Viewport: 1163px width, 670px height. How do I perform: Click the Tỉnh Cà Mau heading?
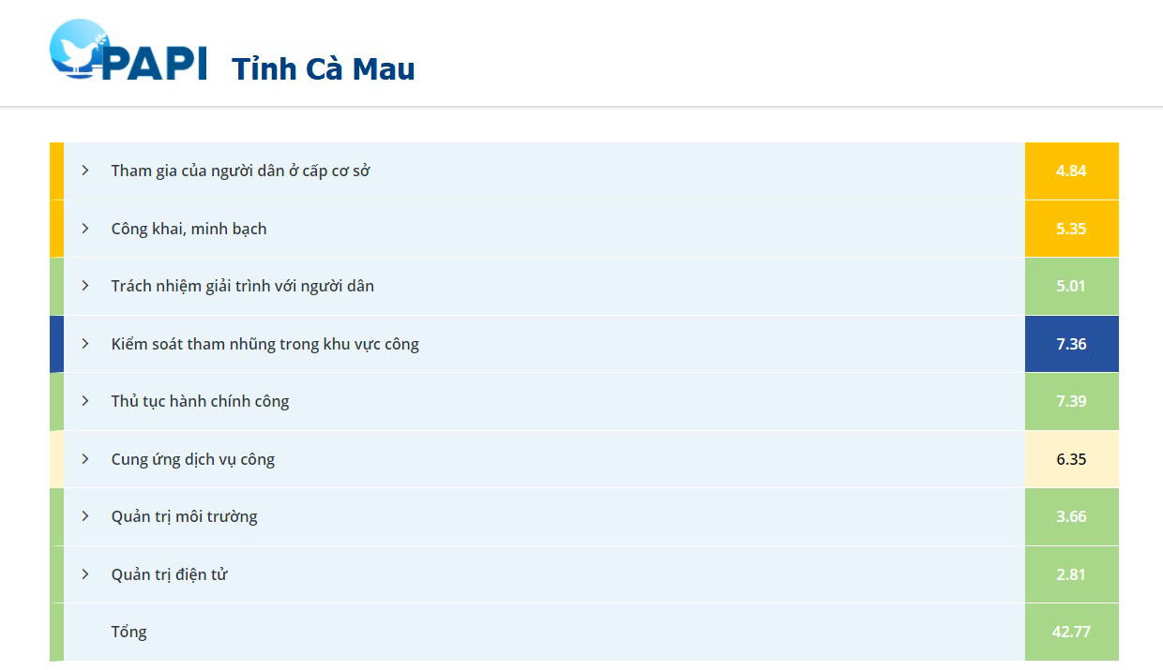pyautogui.click(x=323, y=68)
